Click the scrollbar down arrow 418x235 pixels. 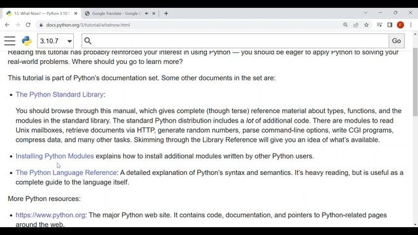click(415, 225)
